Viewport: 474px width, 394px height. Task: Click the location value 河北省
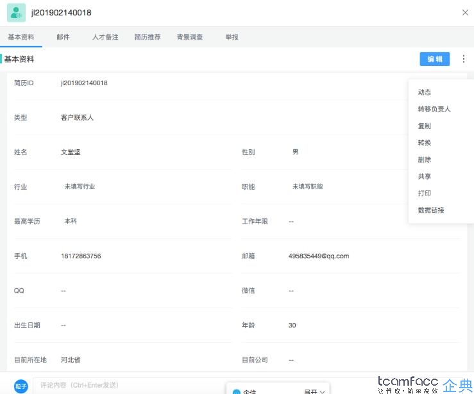(71, 360)
